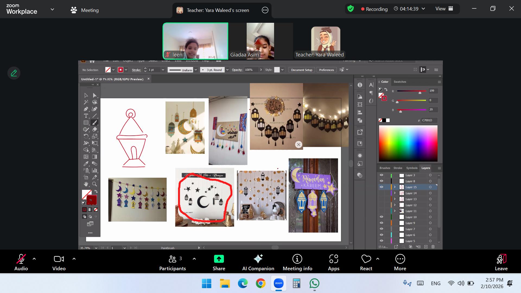Screen dimensions: 521x293
Task: Click the Preferences button
Action: [x=326, y=70]
